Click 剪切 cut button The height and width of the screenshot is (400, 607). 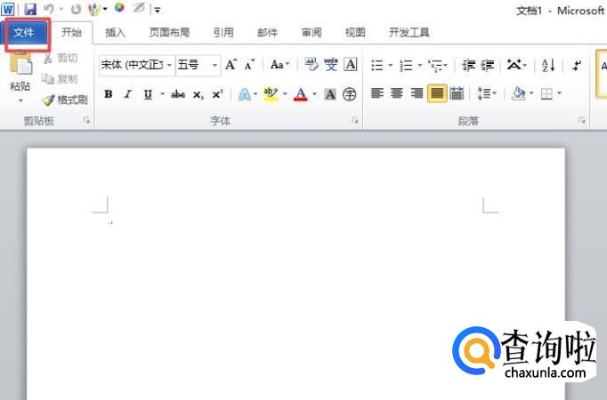click(x=61, y=58)
